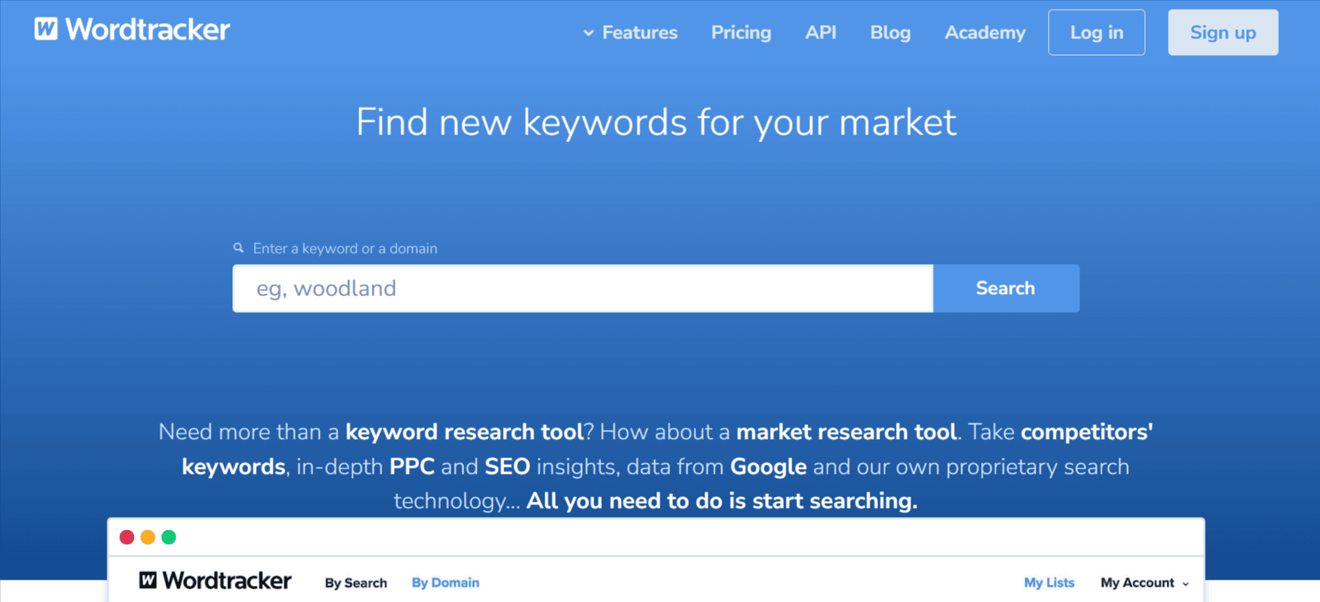Click the red dot in the preview window

click(x=126, y=537)
